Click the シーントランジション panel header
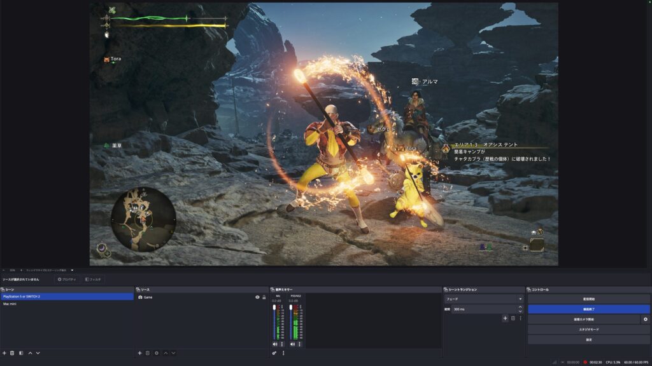Viewport: 652px width, 366px height. click(x=484, y=290)
